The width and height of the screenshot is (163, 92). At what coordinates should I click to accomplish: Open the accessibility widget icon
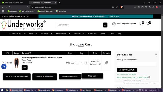point(4,67)
